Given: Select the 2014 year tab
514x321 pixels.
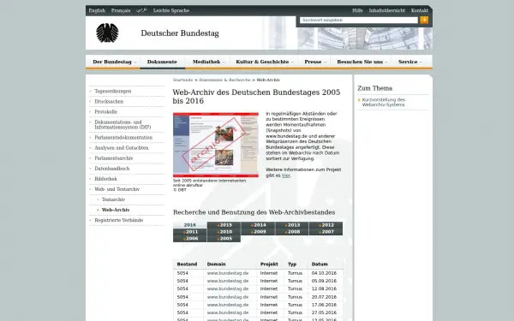Looking at the screenshot, I should (x=258, y=225).
